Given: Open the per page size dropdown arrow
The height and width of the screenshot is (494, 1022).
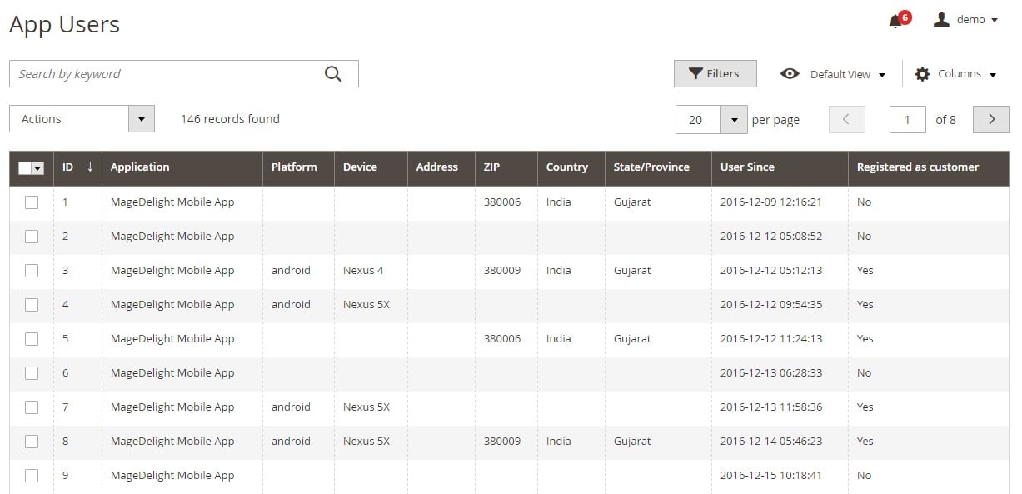Looking at the screenshot, I should click(x=734, y=120).
